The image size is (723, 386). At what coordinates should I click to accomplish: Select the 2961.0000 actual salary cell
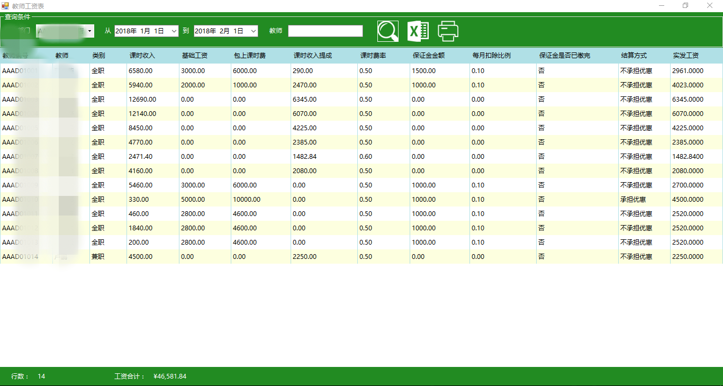click(697, 71)
